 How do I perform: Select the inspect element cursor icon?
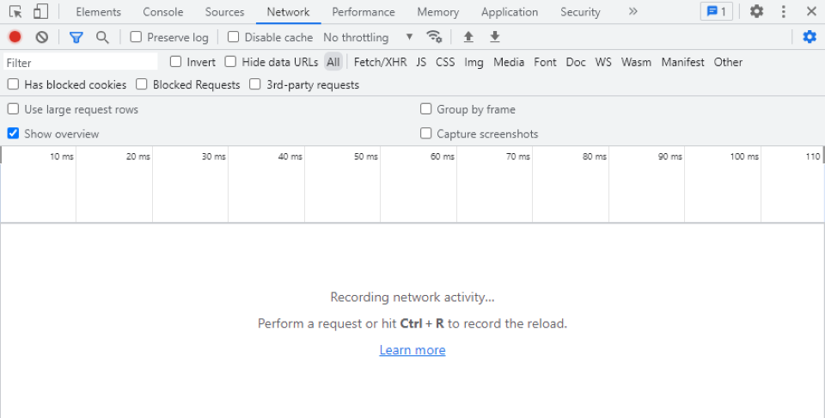(15, 12)
